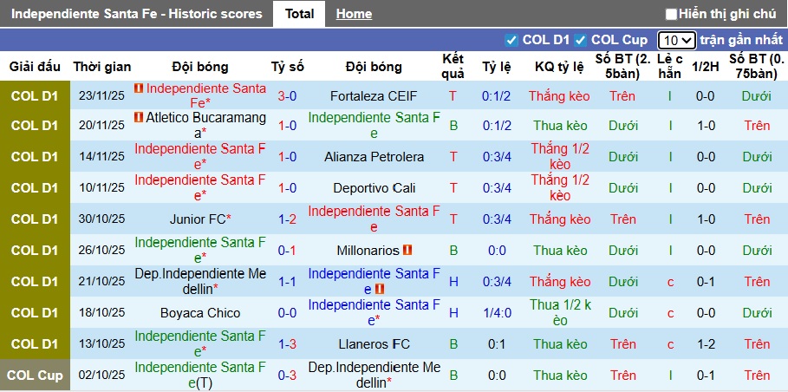This screenshot has height=392, width=788.
Task: Open Dep.Independiente Medellin on 21/10/25
Action: pos(200,282)
